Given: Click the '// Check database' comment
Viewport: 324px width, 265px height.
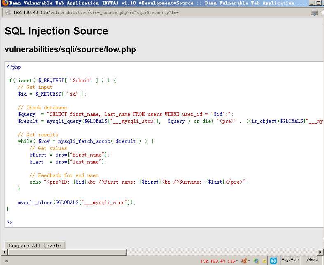Looking at the screenshot, I should click(42, 107).
